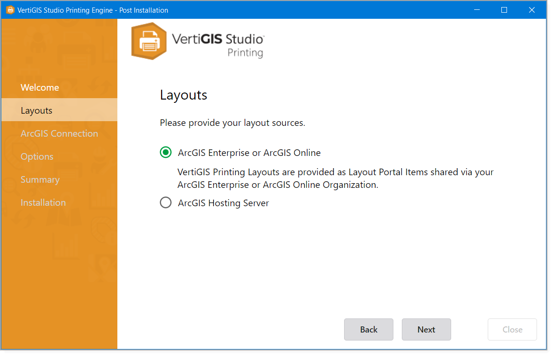Proceed with the Next button

426,329
